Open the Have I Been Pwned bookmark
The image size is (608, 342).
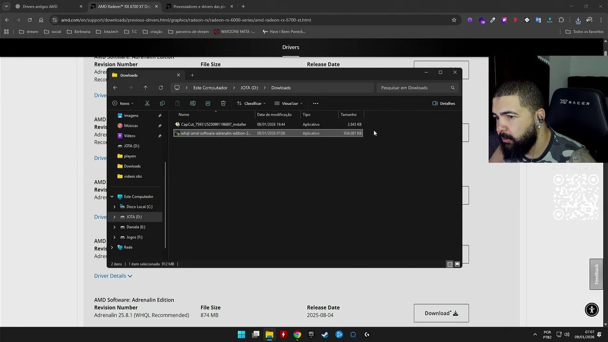tap(284, 31)
